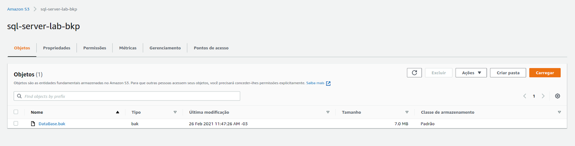
Task: Click the 'bak' type cell
Action: 135,124
